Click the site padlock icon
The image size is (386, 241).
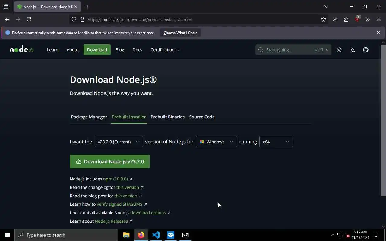82,20
